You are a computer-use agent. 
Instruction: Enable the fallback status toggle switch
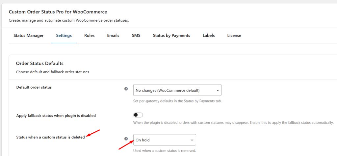coord(138,115)
